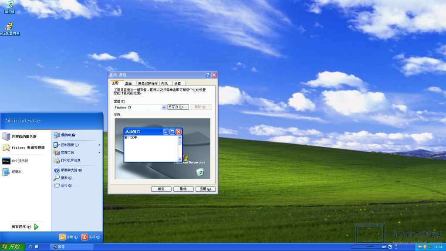Screen dimensions: 446x251
Task: Click the ? help button in 显示 属性 title bar
Action: [x=208, y=75]
